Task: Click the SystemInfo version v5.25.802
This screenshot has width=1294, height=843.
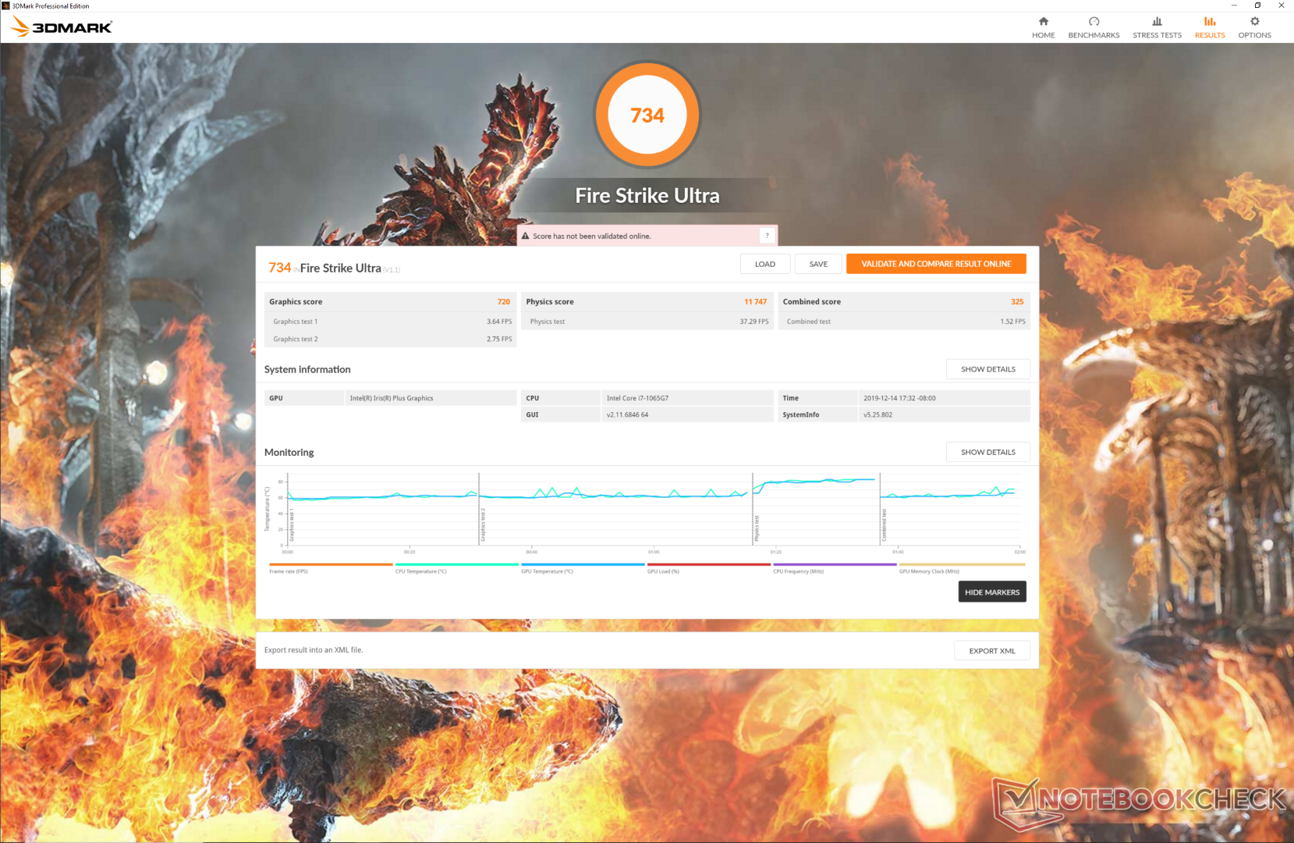Action: coord(877,415)
